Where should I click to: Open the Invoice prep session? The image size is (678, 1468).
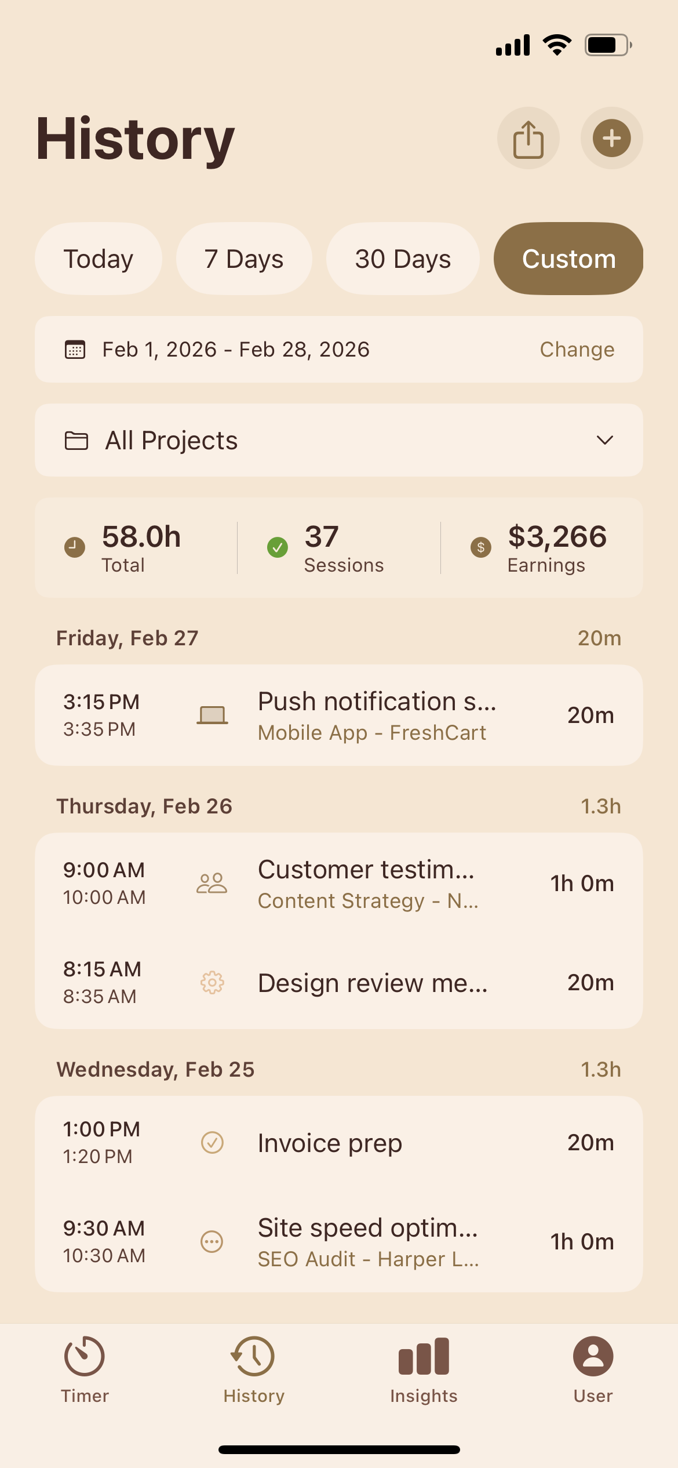point(338,1143)
